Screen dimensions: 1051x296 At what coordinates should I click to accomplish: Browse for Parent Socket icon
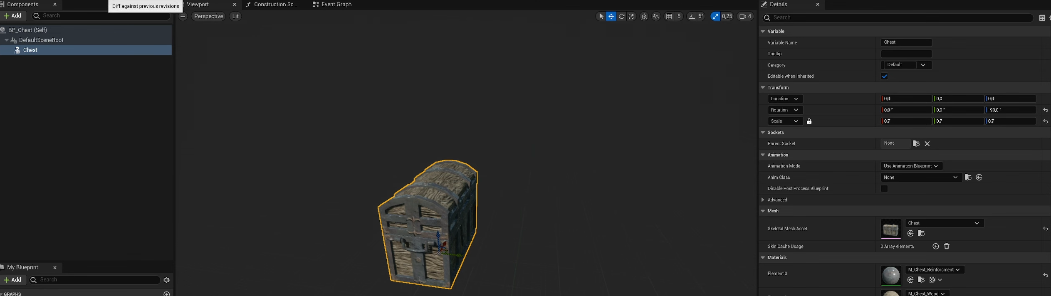point(916,144)
